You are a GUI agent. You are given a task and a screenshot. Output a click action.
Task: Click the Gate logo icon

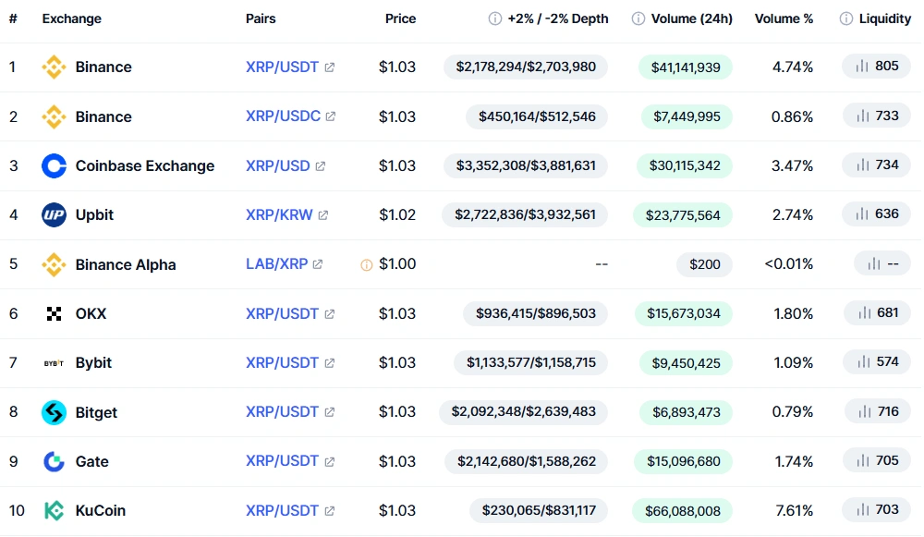[54, 461]
